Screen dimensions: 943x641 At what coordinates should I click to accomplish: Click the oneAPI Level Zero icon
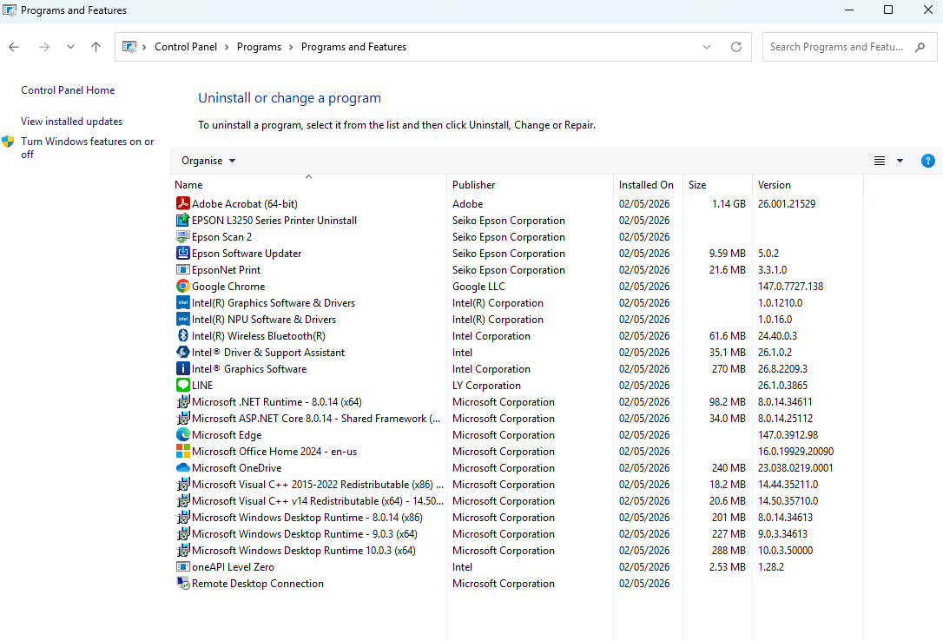[x=183, y=566]
